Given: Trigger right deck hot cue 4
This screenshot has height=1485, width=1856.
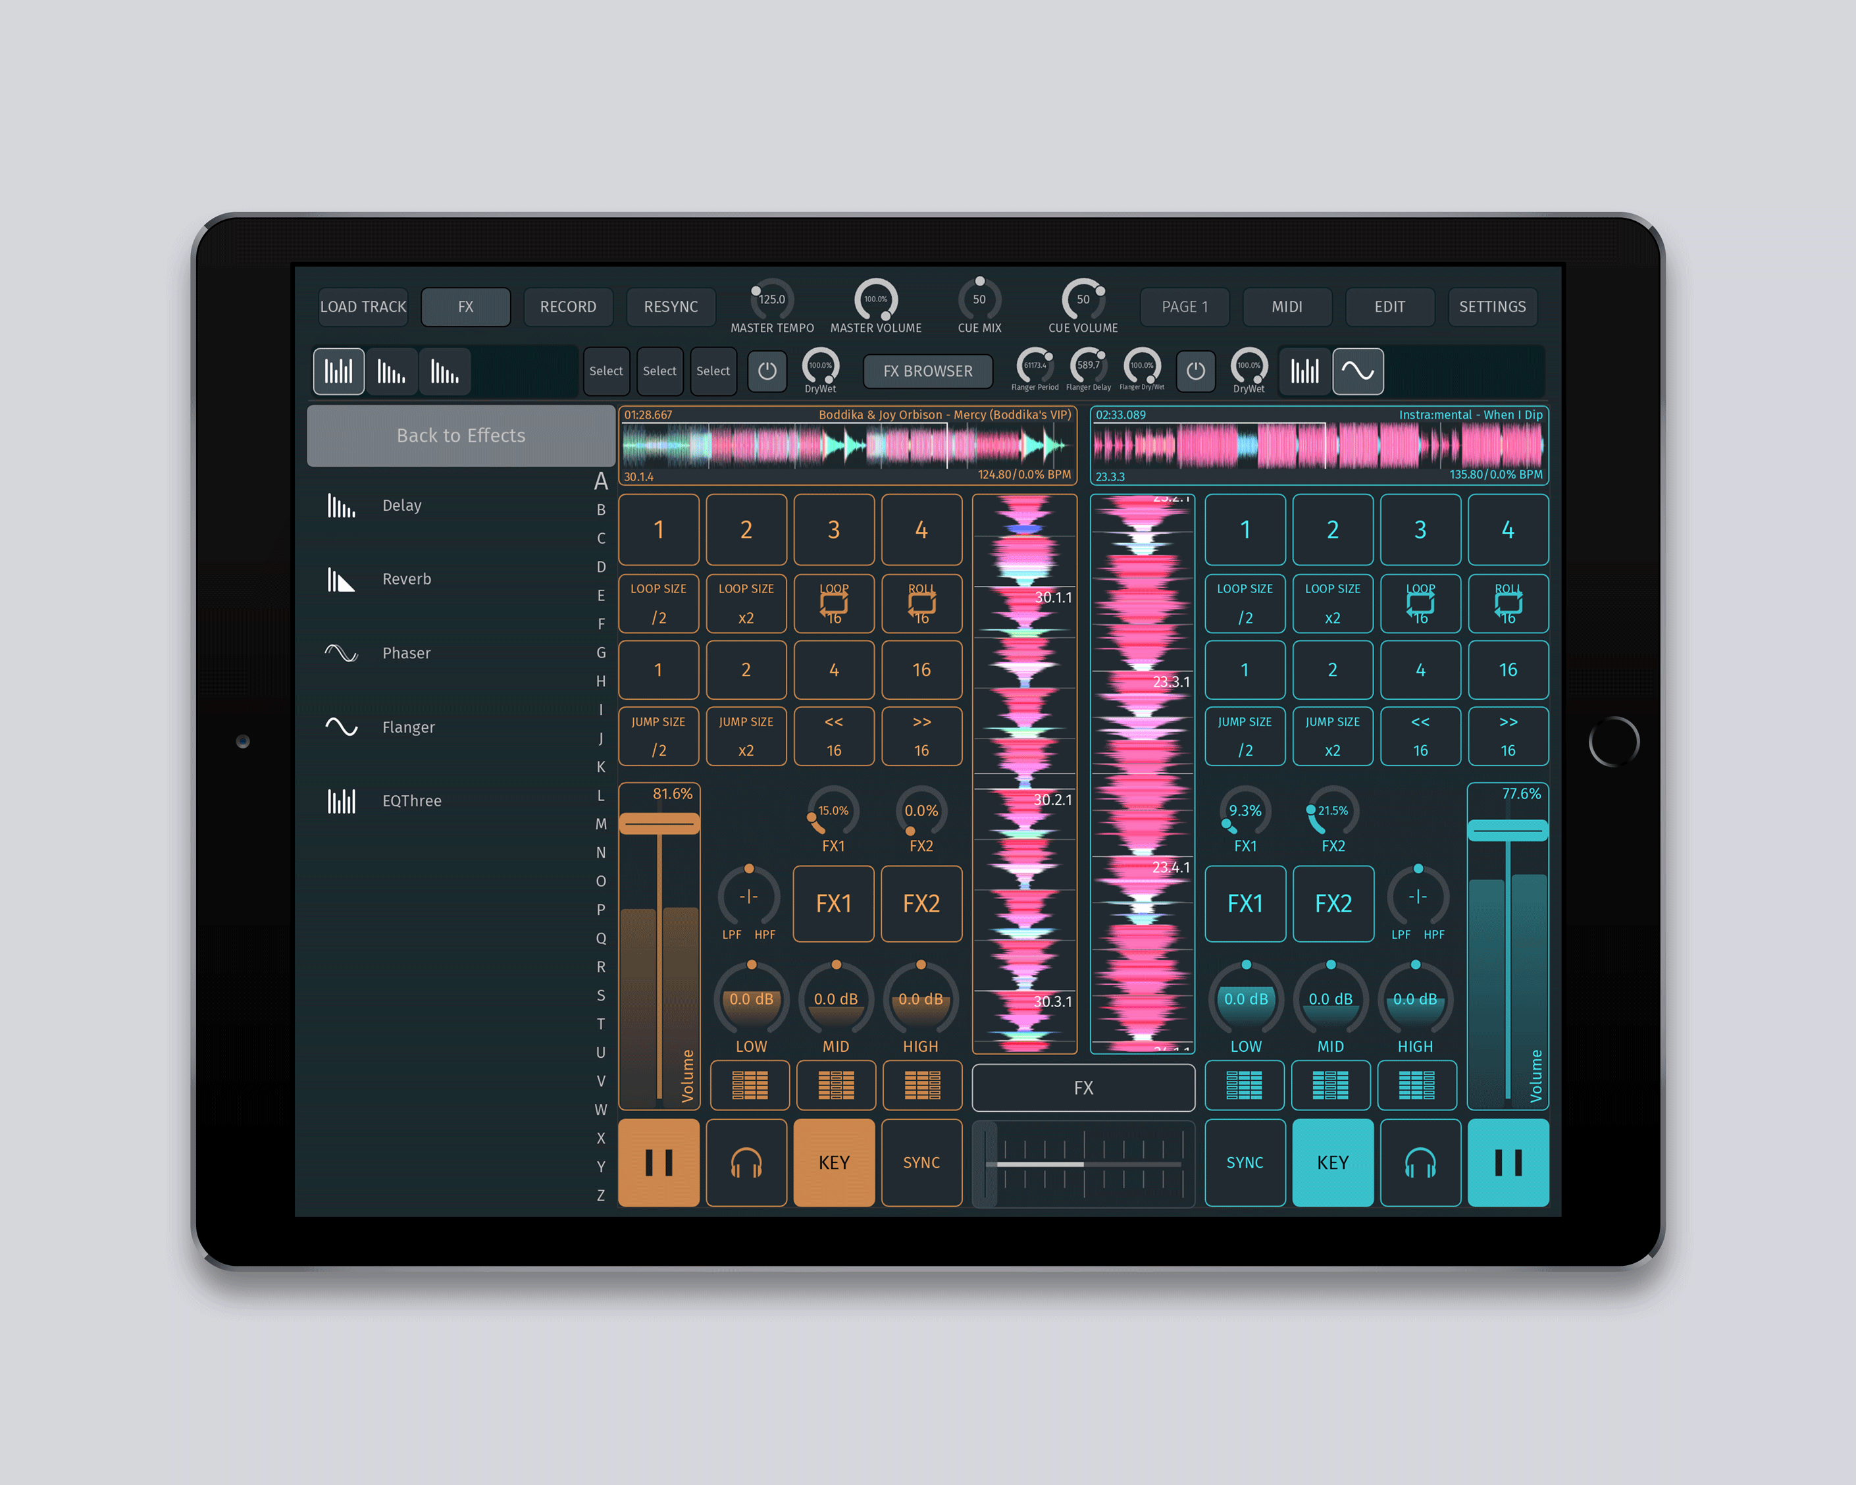Looking at the screenshot, I should click(x=1508, y=529).
